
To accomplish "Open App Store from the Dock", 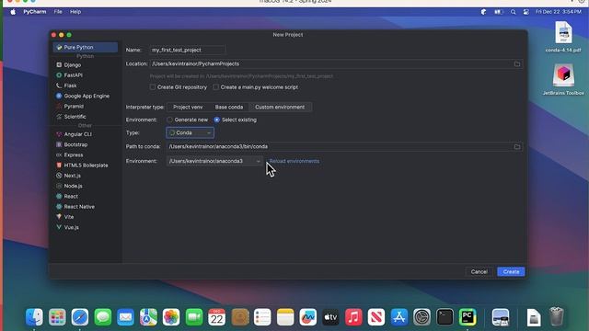I will [x=398, y=317].
